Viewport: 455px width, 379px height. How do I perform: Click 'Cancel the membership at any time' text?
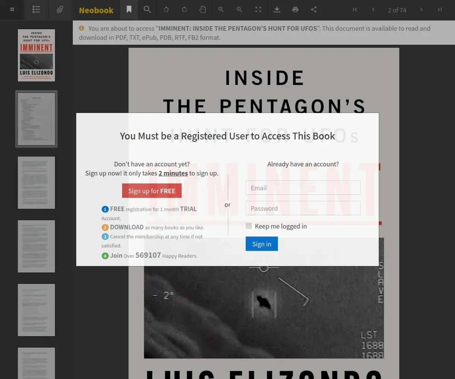[x=152, y=241]
